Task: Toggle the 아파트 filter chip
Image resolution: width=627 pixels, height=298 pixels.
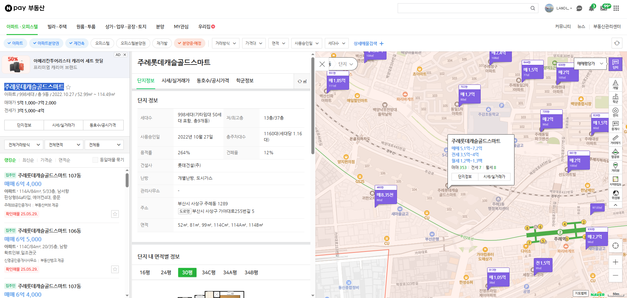Action: pos(15,43)
